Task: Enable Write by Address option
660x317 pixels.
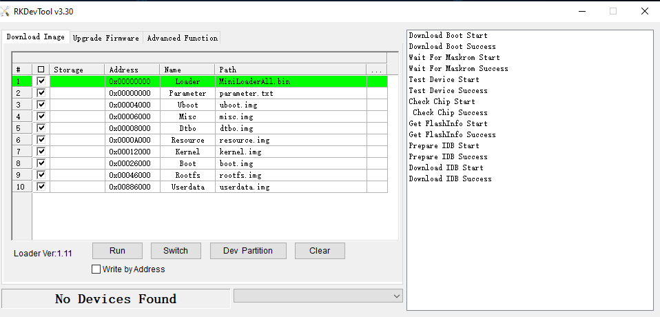Action: [x=96, y=269]
